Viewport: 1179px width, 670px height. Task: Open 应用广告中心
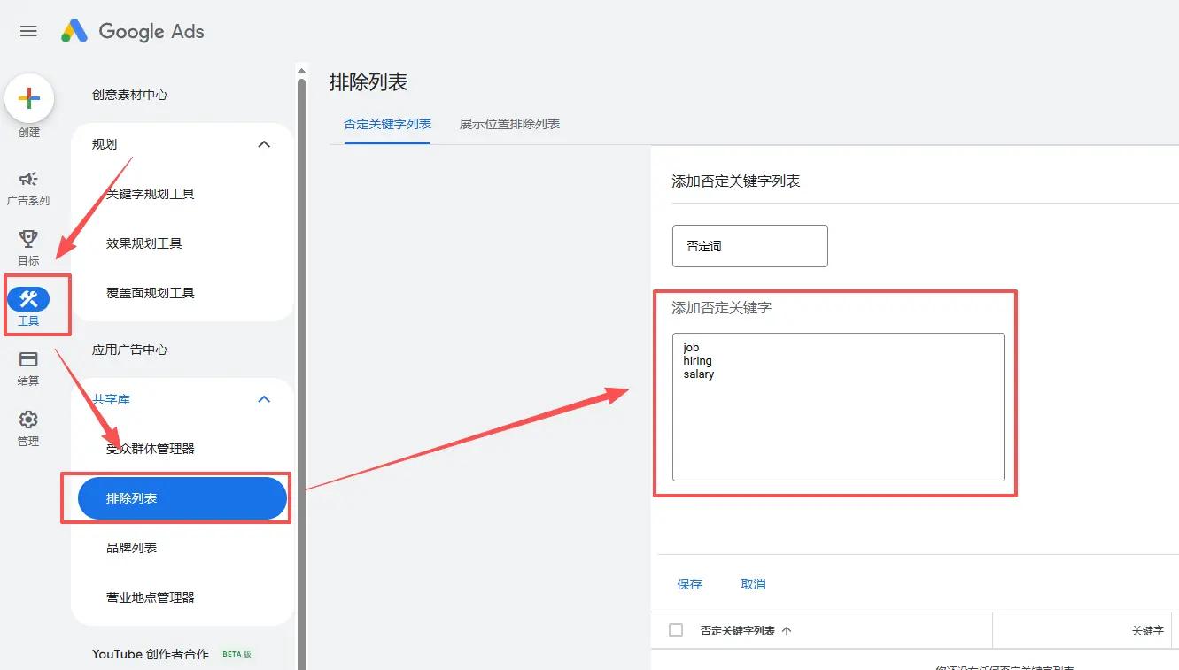pos(130,350)
